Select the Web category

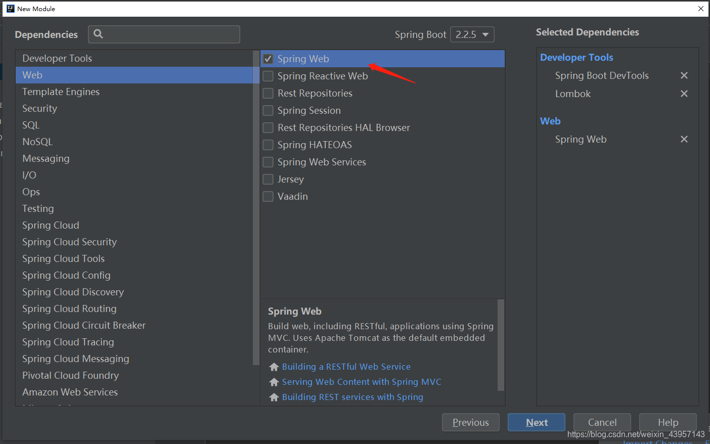(x=134, y=75)
